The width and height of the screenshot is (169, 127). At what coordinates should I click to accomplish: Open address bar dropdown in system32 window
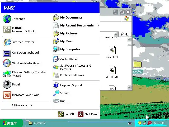(116, 34)
